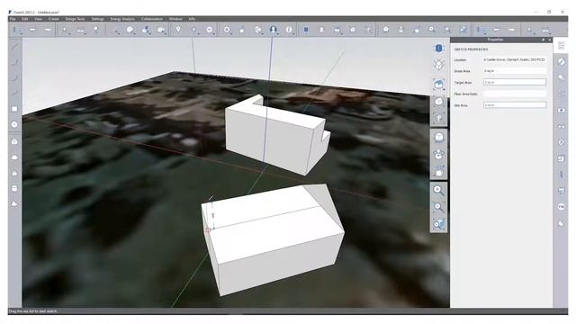Image resolution: width=576 pixels, height=324 pixels.
Task: Open the Collaboration menu
Action: [x=152, y=19]
